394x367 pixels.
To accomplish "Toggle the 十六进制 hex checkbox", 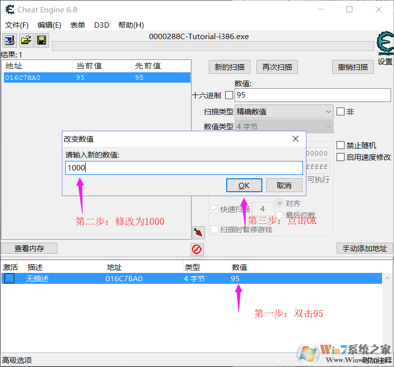I will point(229,95).
